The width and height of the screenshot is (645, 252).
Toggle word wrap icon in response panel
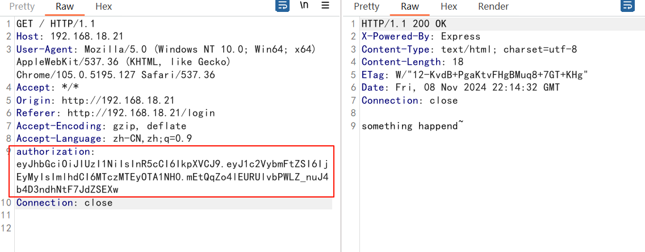click(627, 6)
